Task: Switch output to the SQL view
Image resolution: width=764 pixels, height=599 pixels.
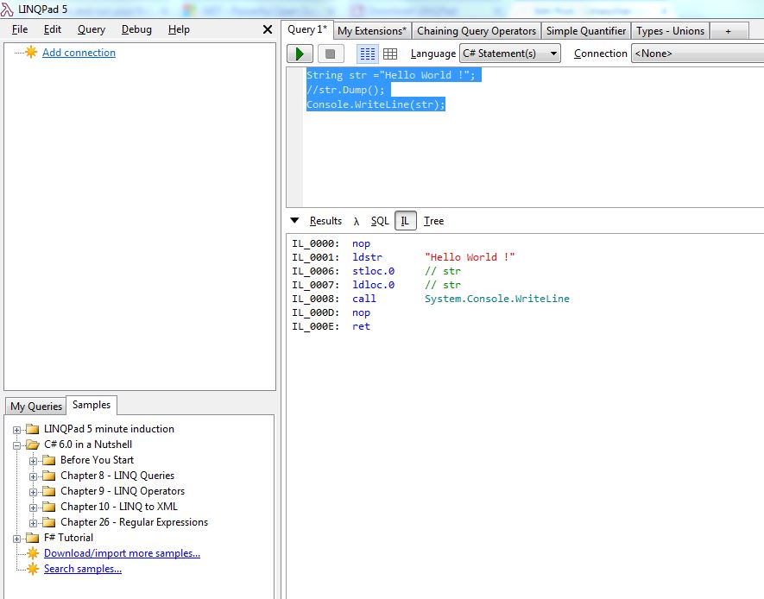Action: pos(378,221)
